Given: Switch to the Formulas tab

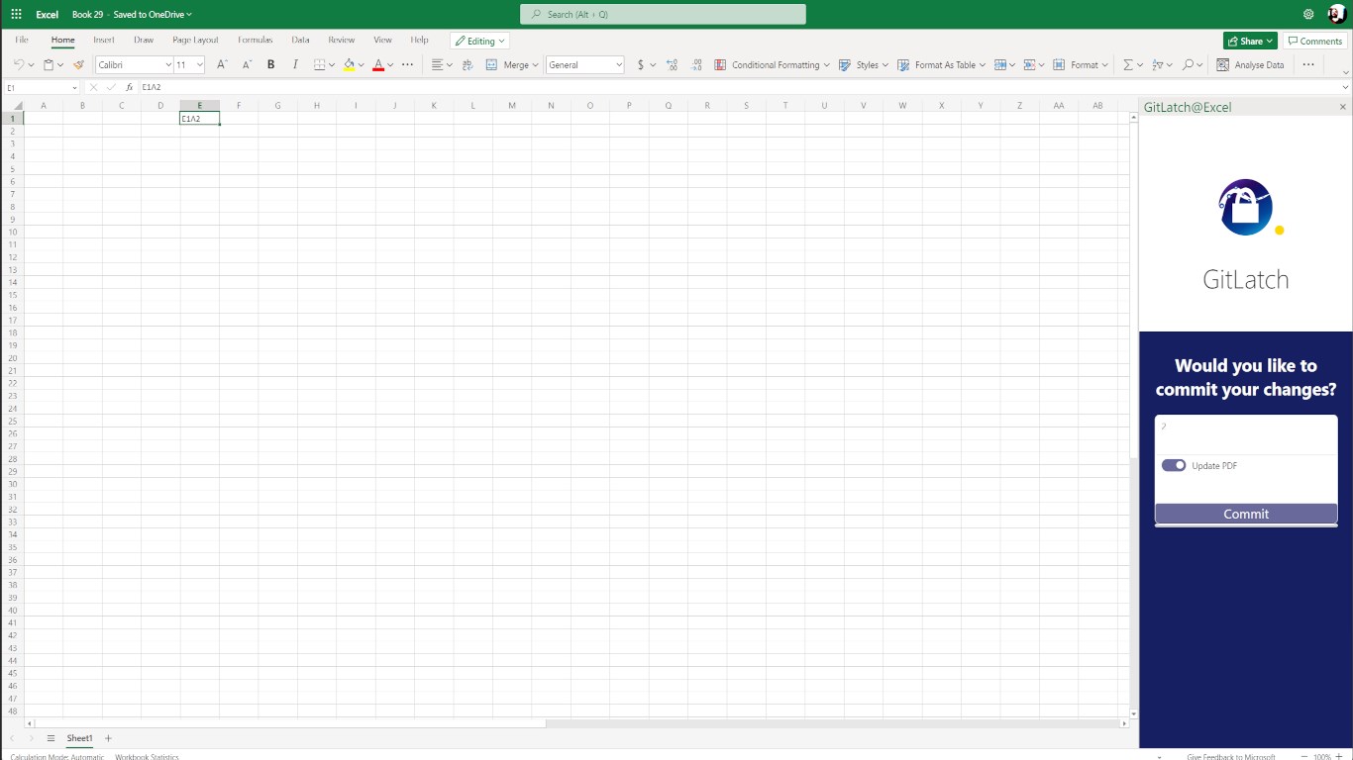Looking at the screenshot, I should pos(256,41).
